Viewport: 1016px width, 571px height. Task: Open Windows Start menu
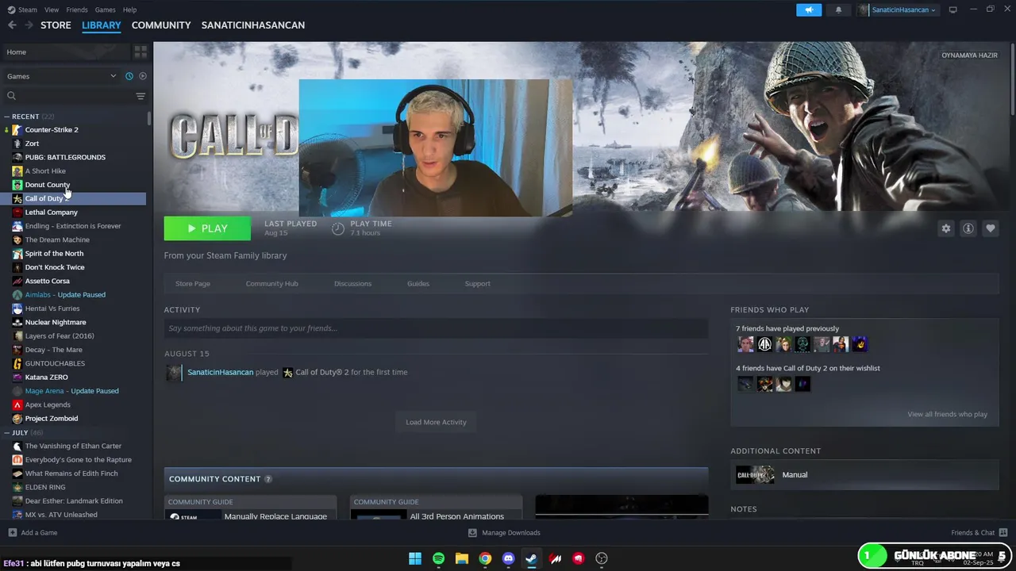(x=415, y=558)
